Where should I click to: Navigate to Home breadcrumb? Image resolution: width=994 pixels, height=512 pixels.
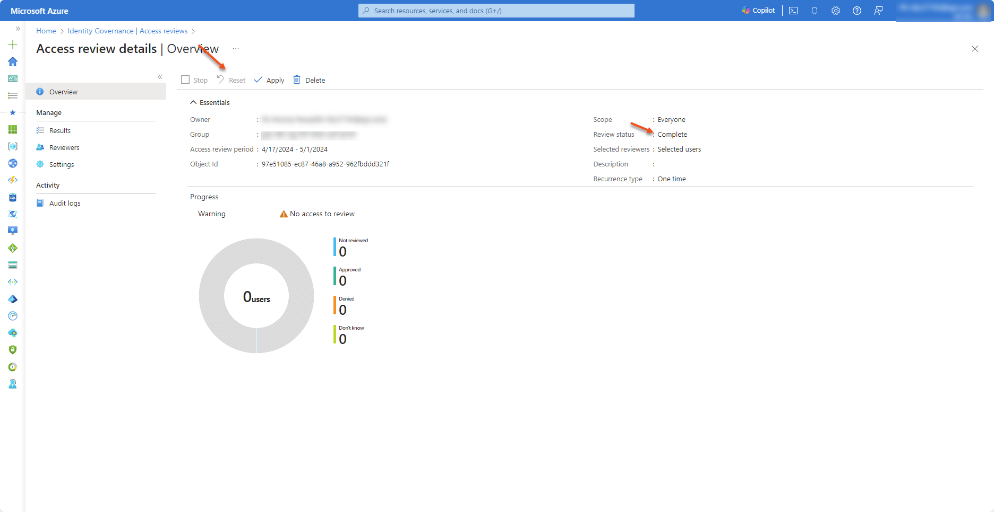(x=46, y=31)
